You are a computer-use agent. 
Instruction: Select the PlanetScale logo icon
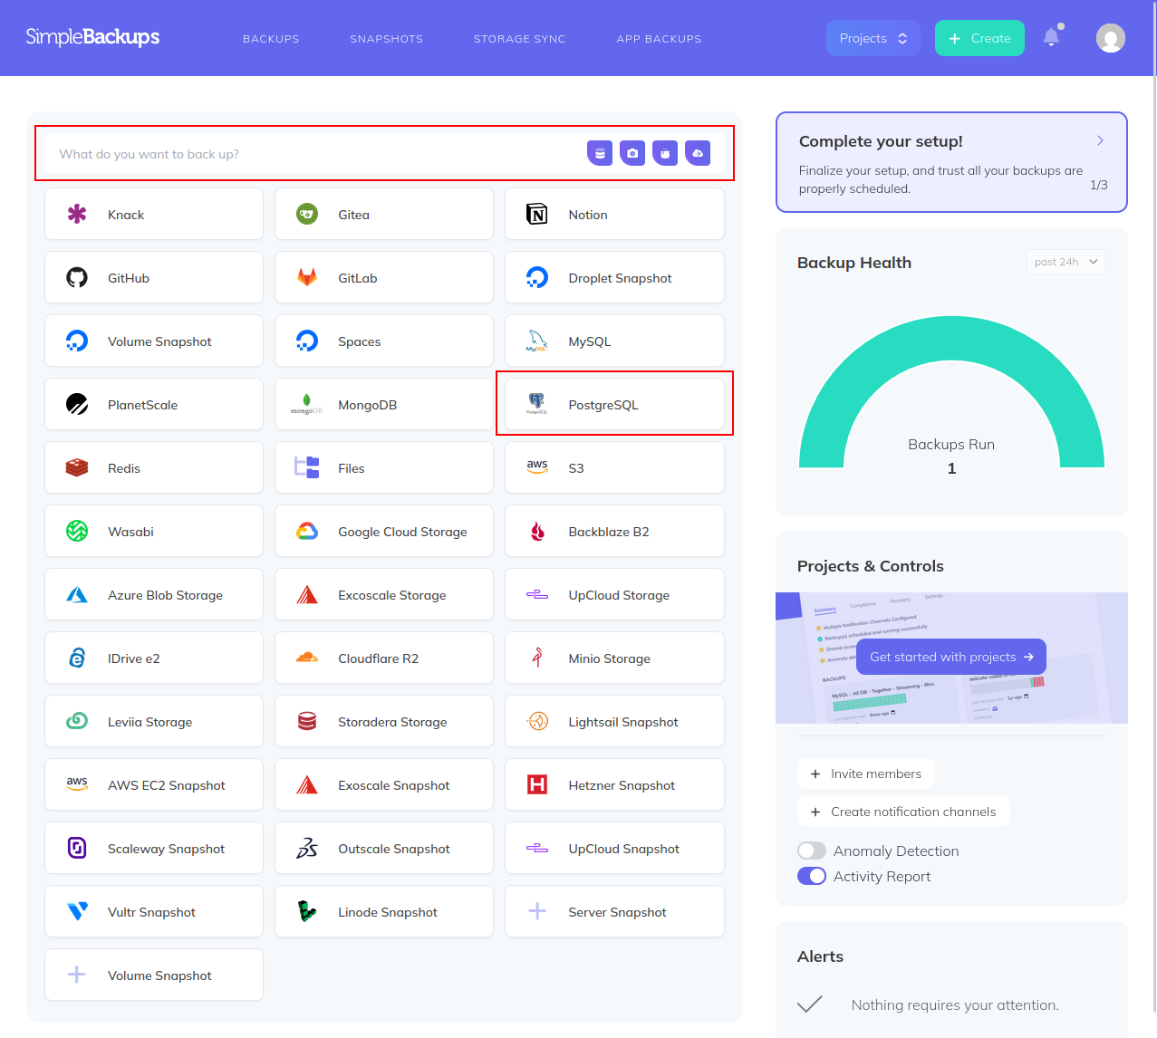pyautogui.click(x=77, y=405)
